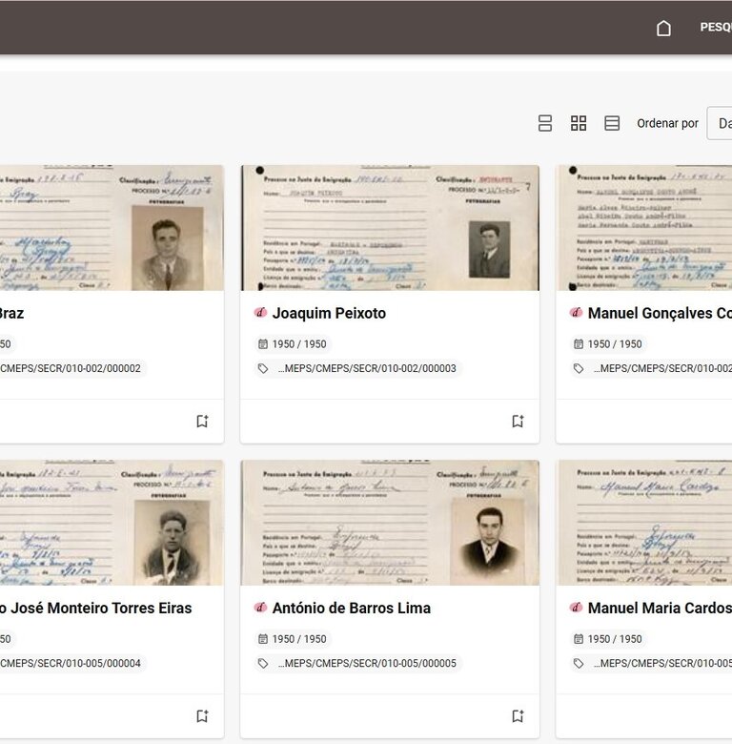Image resolution: width=732 pixels, height=744 pixels.
Task: Click reference code ending 010-002/000003
Action: click(366, 368)
